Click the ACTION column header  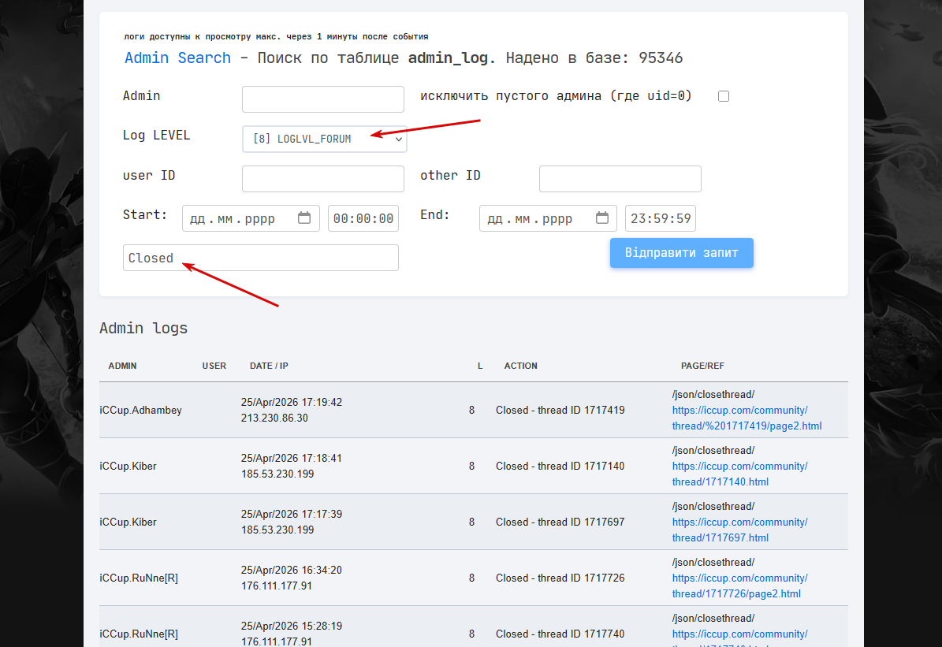[x=521, y=366]
